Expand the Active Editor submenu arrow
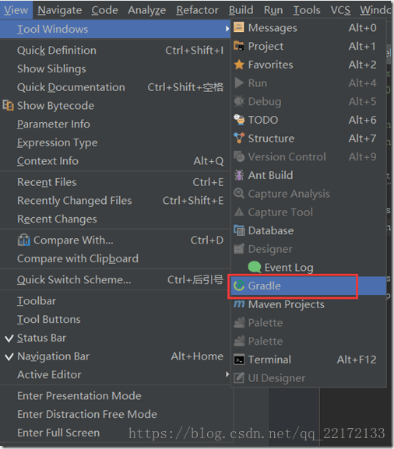 pos(227,374)
